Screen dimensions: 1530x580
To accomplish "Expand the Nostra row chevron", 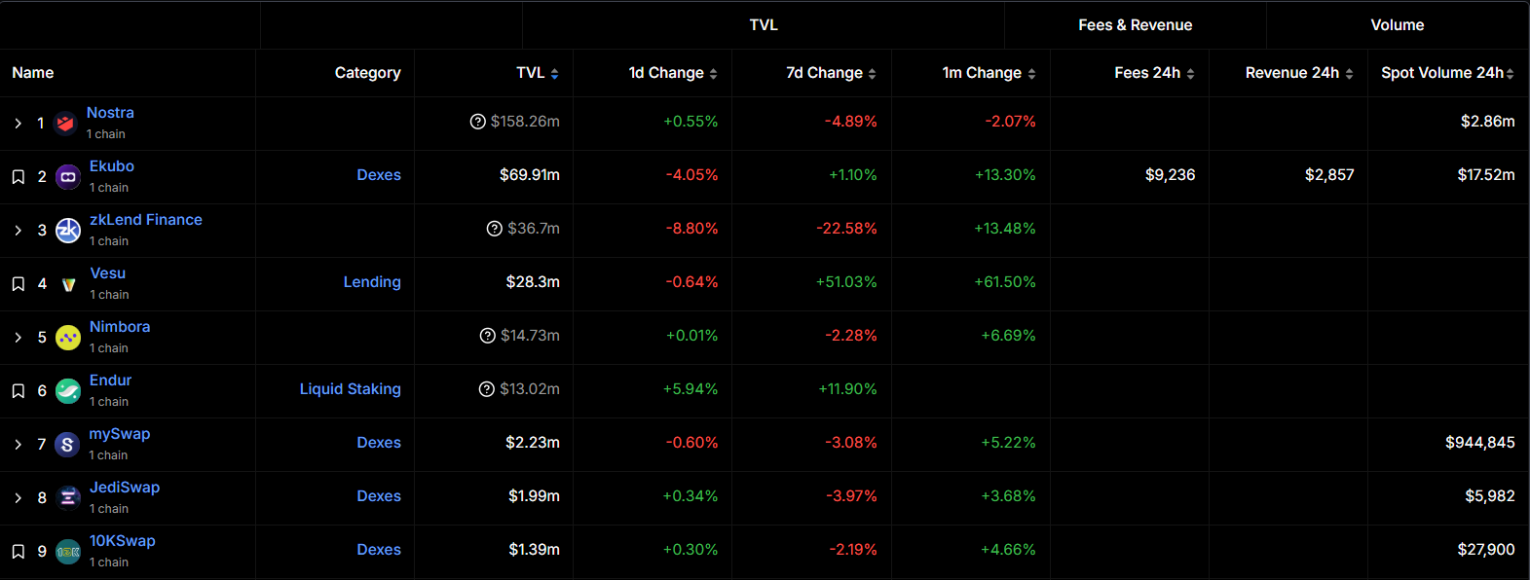I will pos(19,124).
